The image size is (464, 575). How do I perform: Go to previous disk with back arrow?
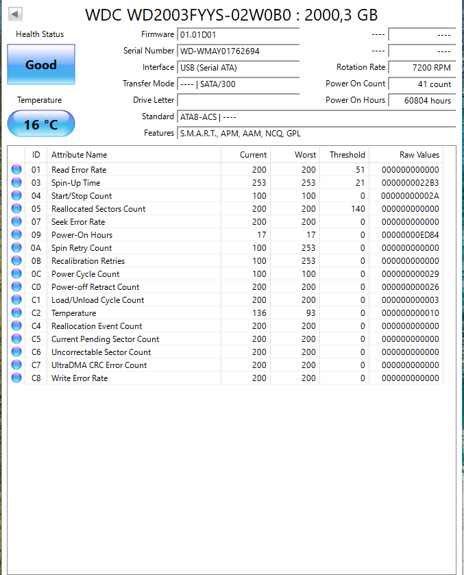pyautogui.click(x=15, y=14)
